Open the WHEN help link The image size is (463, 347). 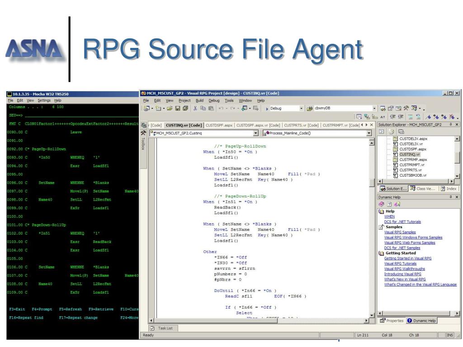389,216
